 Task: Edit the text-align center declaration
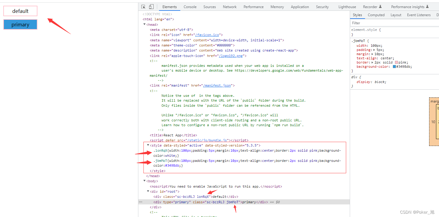tap(376, 58)
